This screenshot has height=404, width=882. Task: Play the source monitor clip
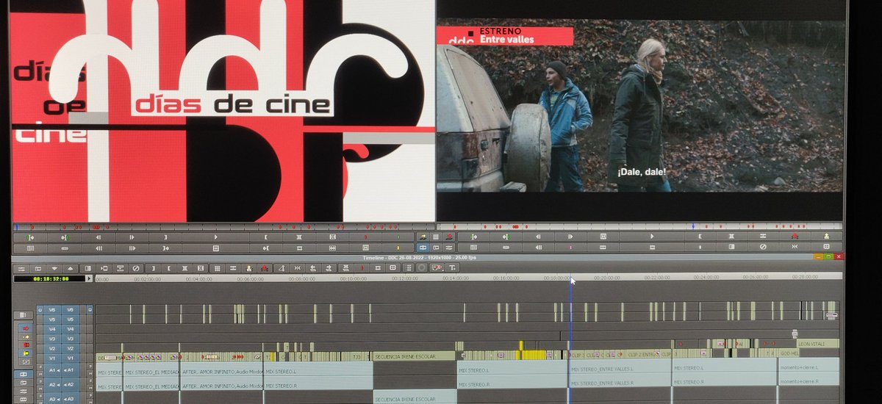pos(216,237)
